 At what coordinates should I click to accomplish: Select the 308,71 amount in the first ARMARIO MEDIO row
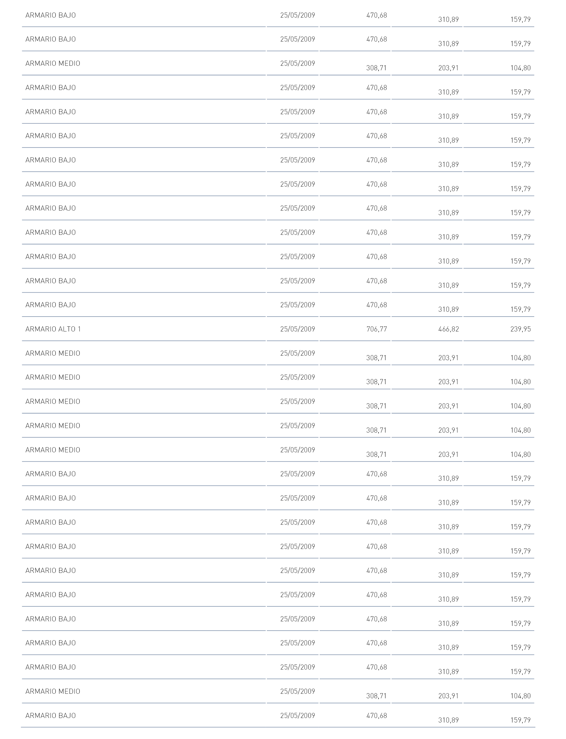click(377, 68)
